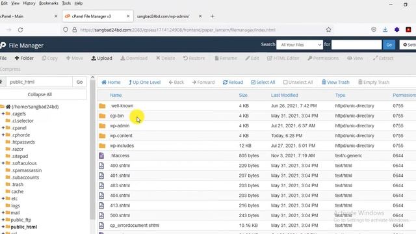The image size is (416, 234).
Task: Click the Download toolbar button
Action: pyautogui.click(x=134, y=58)
